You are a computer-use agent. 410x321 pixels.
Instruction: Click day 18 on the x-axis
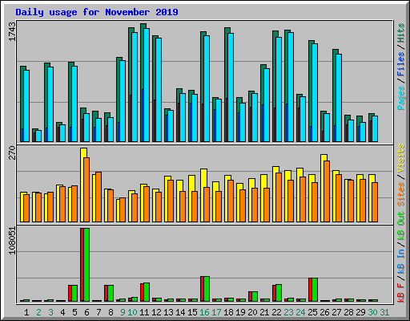228,312
